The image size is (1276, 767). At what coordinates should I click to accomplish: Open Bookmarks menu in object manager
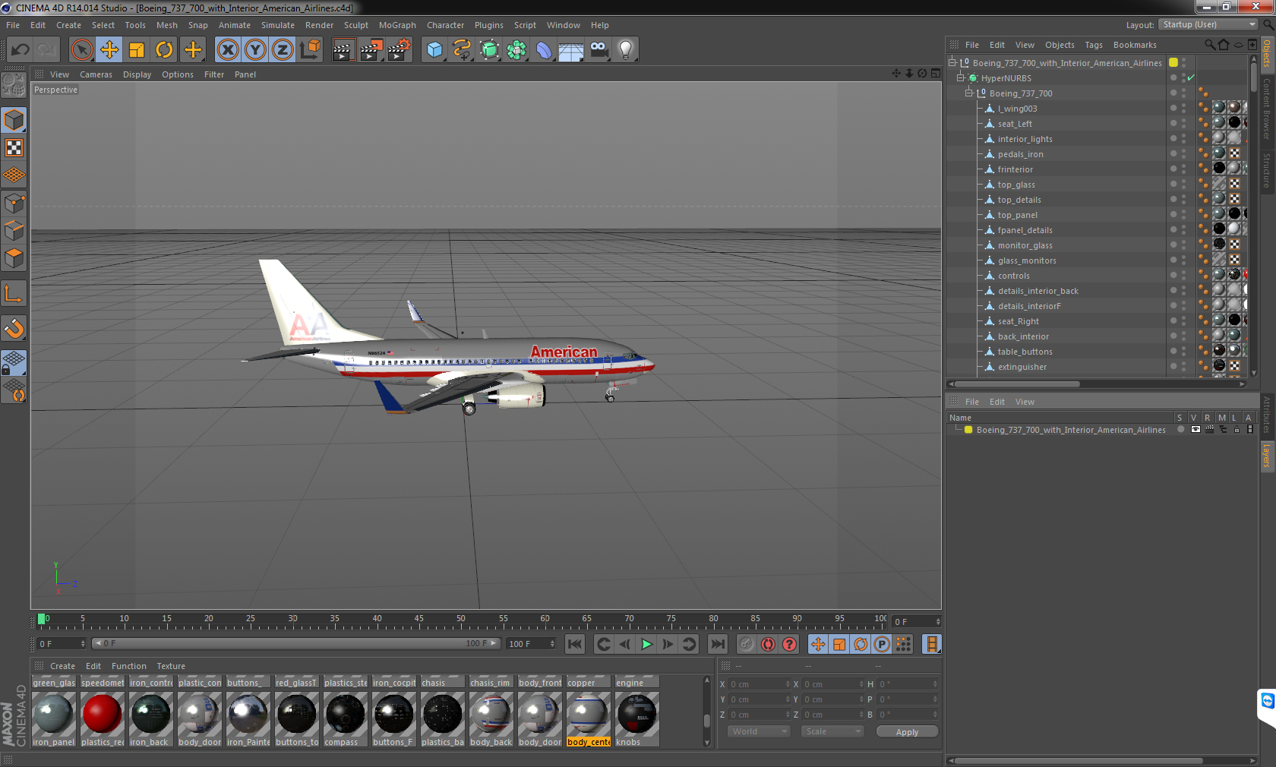(x=1135, y=45)
